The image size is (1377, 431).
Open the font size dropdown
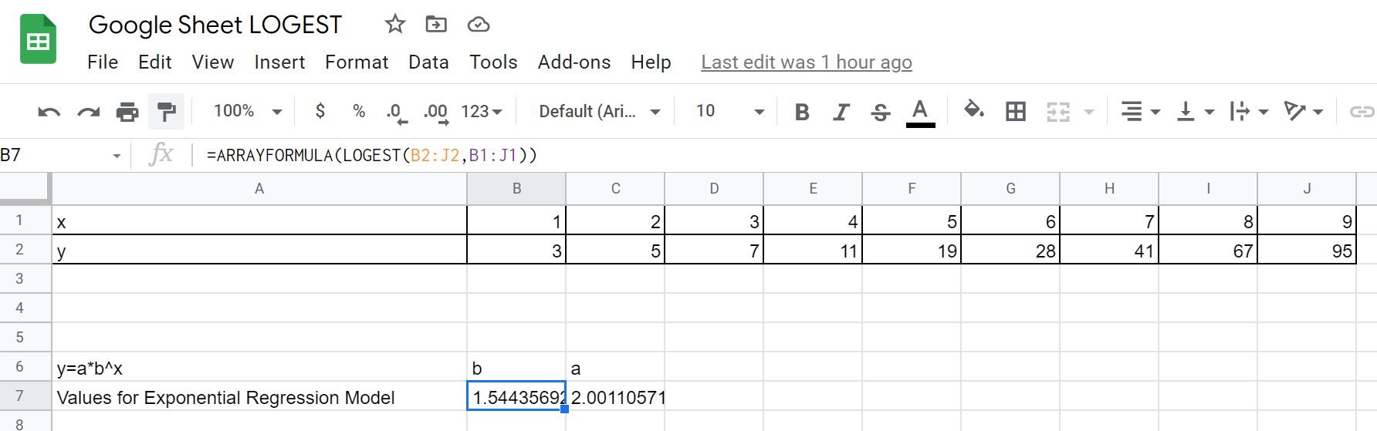tap(729, 111)
